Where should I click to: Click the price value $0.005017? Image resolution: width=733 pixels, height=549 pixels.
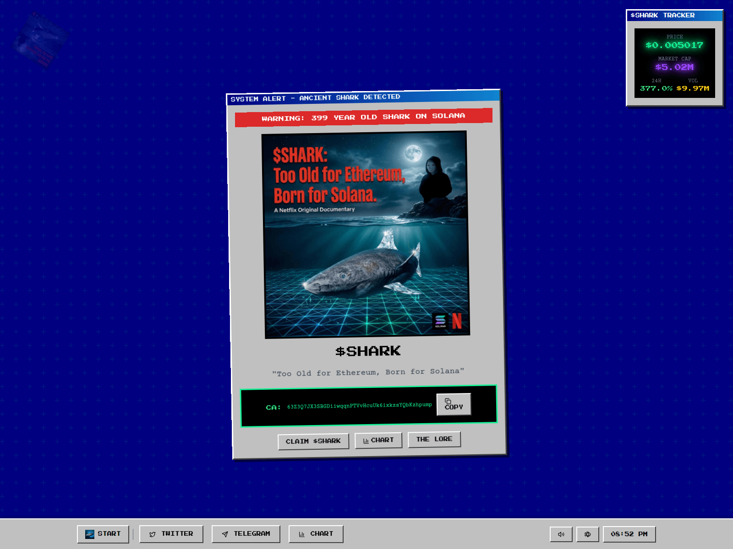click(674, 45)
